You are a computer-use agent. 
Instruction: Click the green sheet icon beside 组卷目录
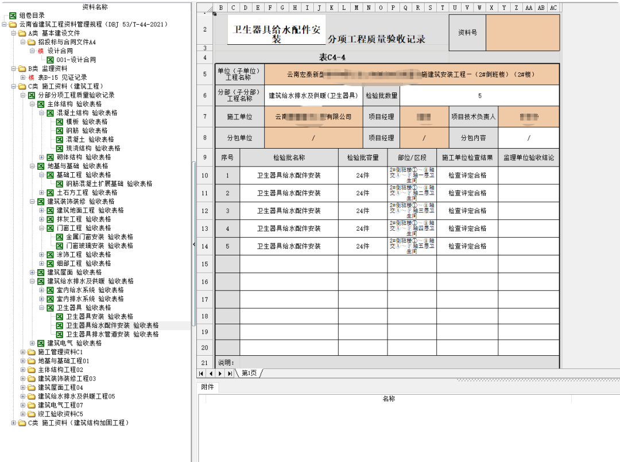tap(13, 15)
